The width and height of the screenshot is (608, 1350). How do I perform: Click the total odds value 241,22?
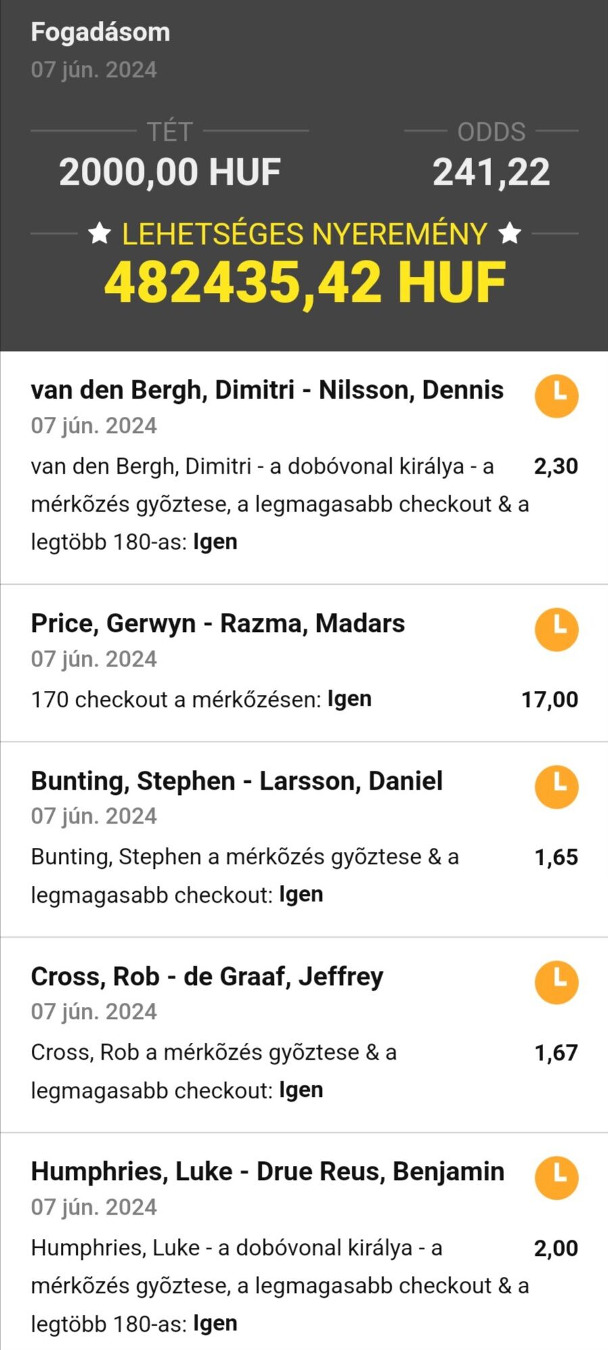click(491, 172)
